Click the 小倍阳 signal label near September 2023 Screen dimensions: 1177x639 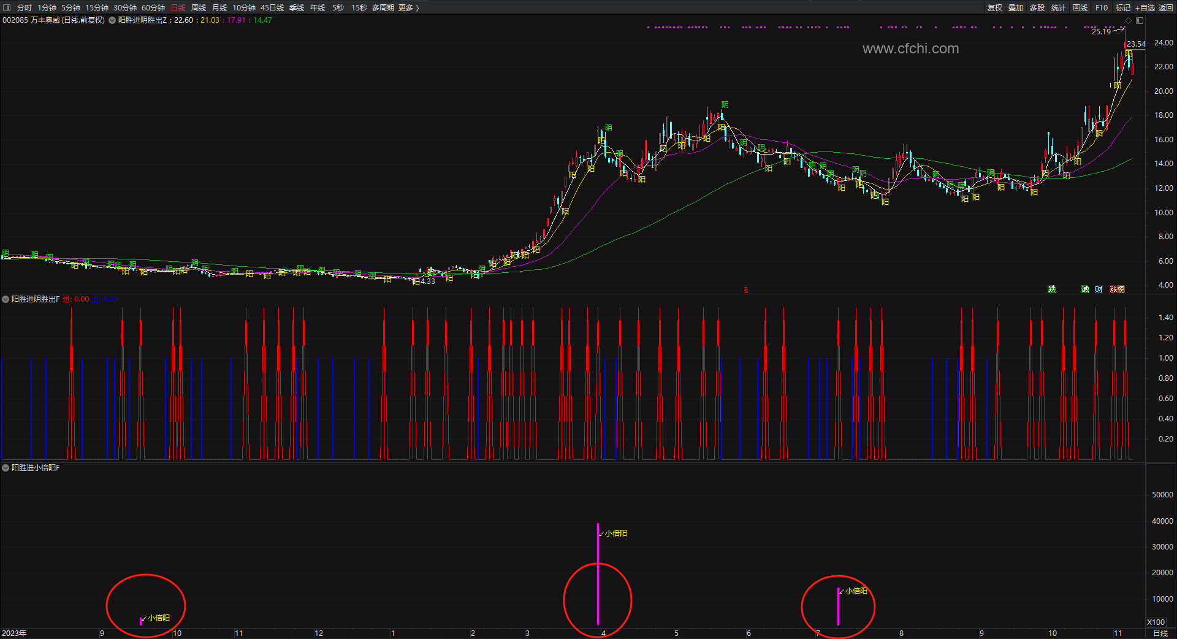pyautogui.click(x=159, y=618)
